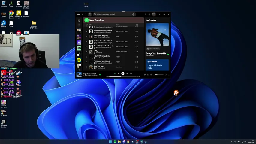Expand Your Library sidebar
Viewport: 256px width, 144px height.
point(79,21)
